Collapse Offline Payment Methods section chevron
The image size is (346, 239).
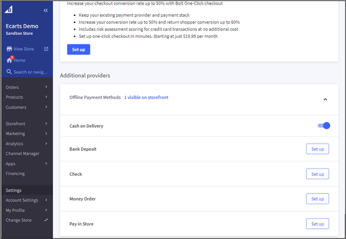point(325,99)
